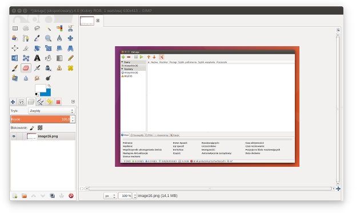
Task: Select the Ellipse Select tool
Action: pos(26,28)
